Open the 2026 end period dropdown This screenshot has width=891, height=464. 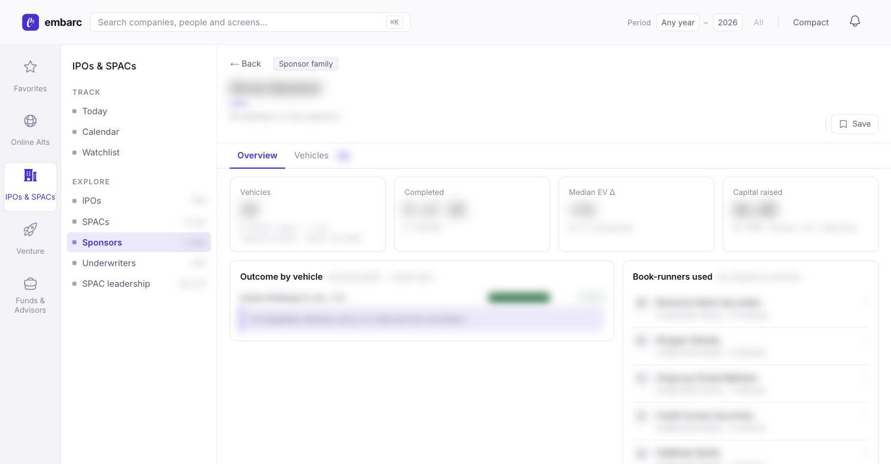pyautogui.click(x=727, y=22)
